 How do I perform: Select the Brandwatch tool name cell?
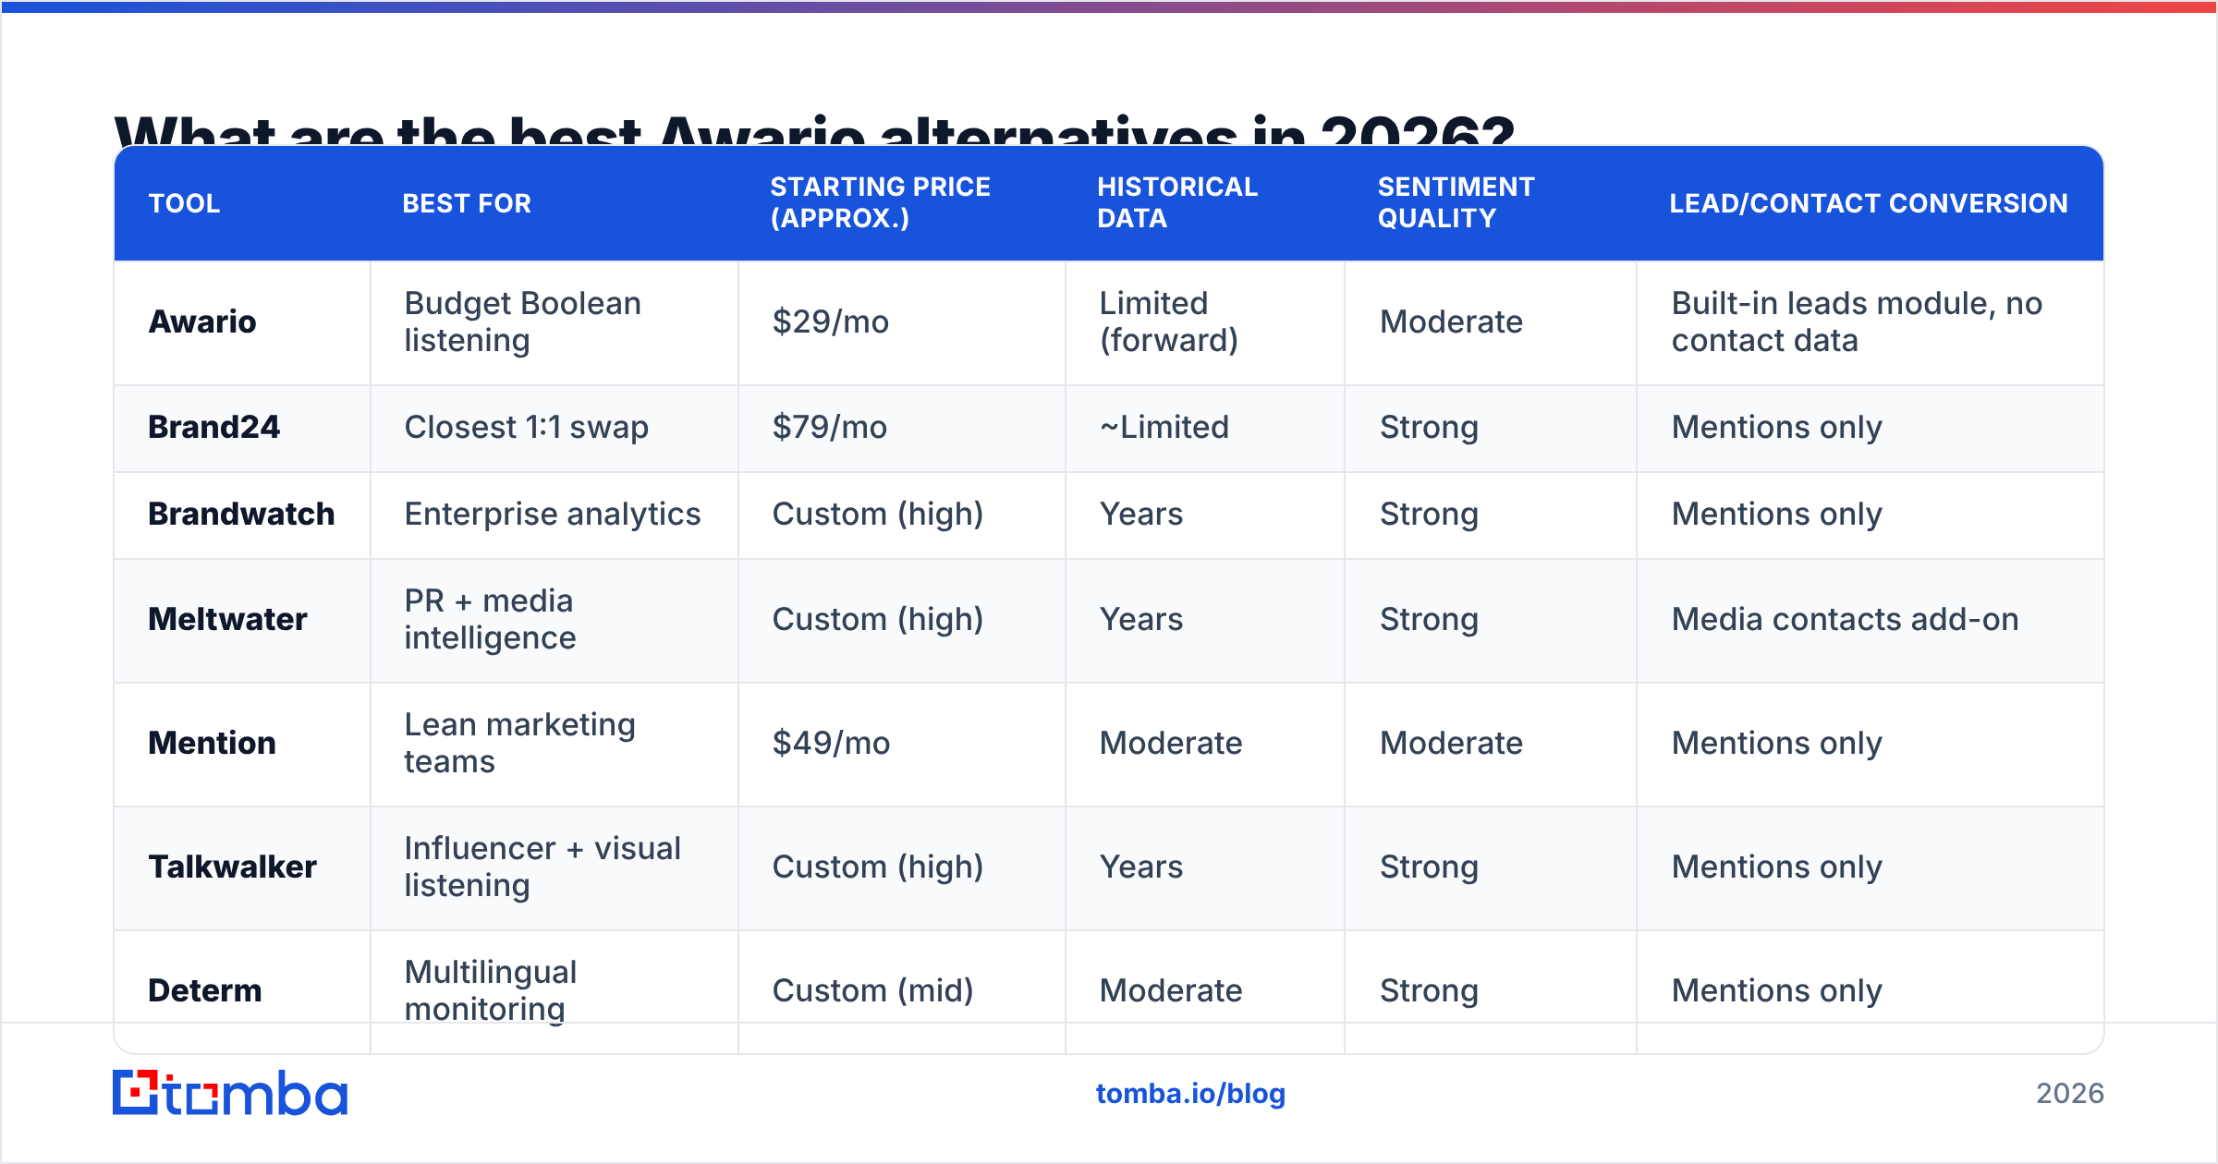click(242, 515)
